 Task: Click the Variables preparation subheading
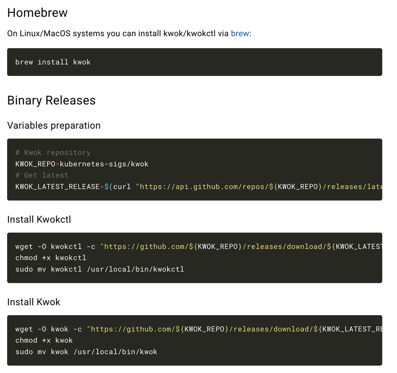(54, 125)
